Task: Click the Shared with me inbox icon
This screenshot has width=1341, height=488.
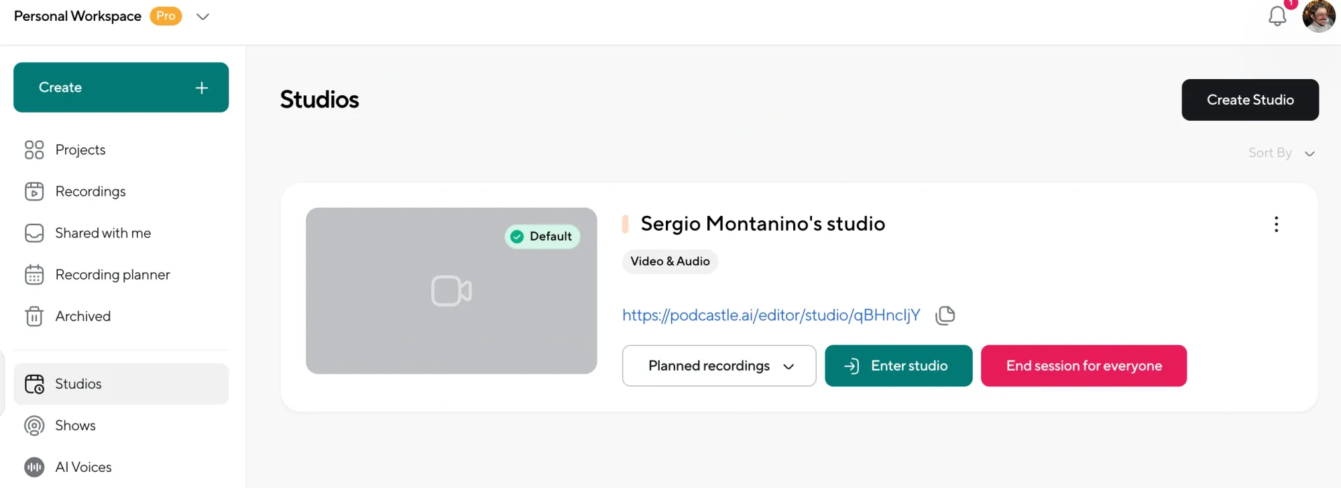Action: [34, 233]
